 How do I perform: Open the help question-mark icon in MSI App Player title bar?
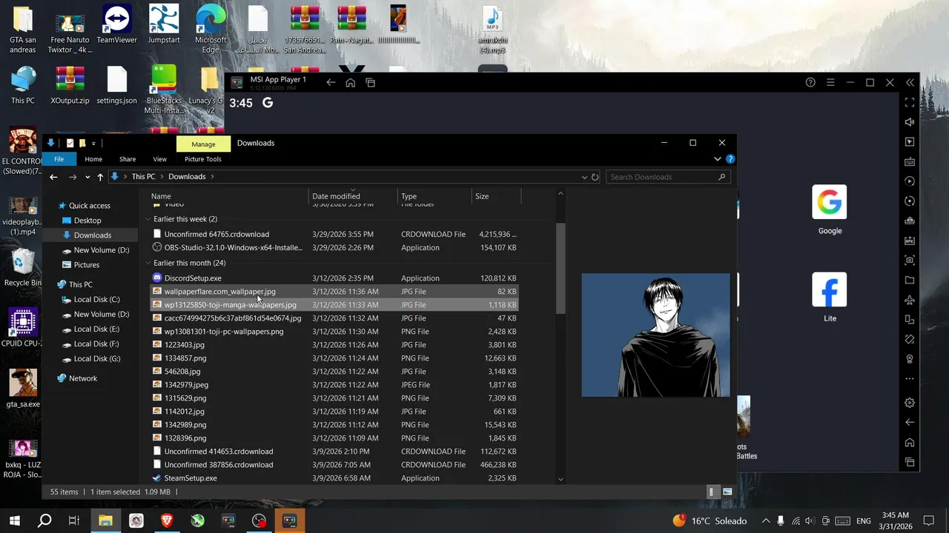coord(810,82)
